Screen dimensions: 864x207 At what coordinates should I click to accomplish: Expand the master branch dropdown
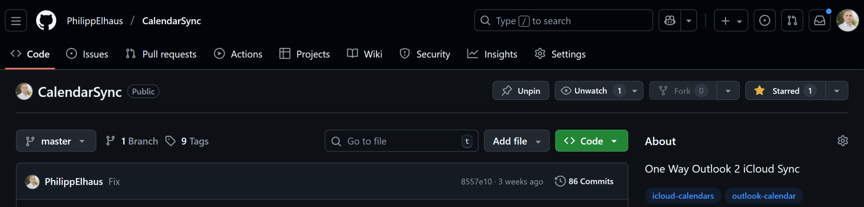point(56,141)
